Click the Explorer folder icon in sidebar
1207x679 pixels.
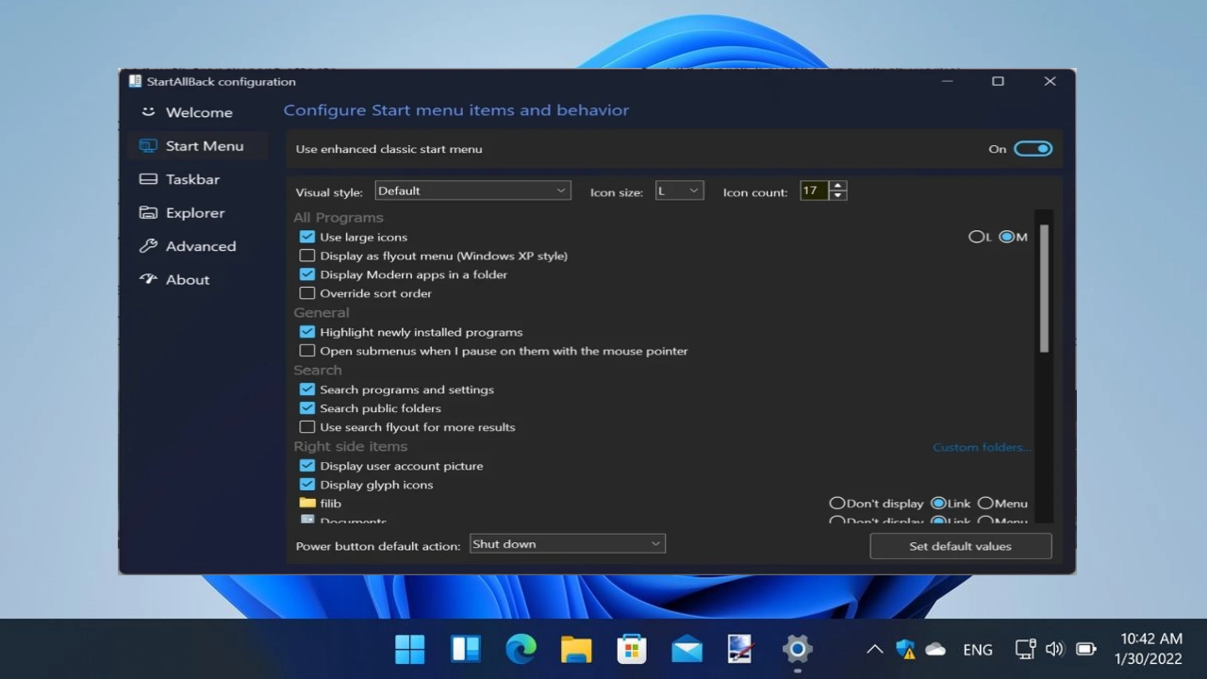[148, 212]
